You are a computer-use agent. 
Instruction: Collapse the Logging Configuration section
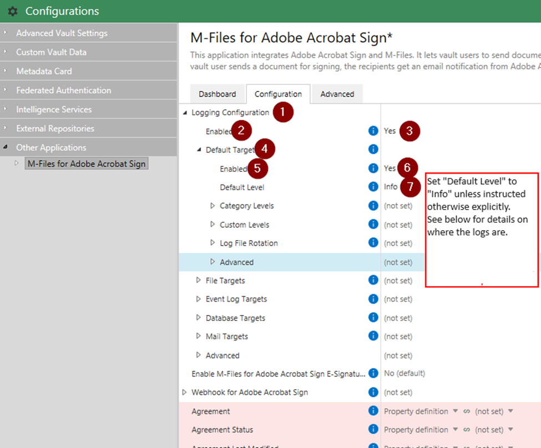[185, 113]
